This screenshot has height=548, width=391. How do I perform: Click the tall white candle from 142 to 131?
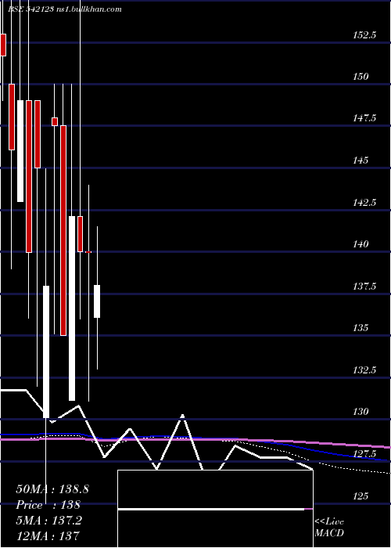tap(72, 308)
